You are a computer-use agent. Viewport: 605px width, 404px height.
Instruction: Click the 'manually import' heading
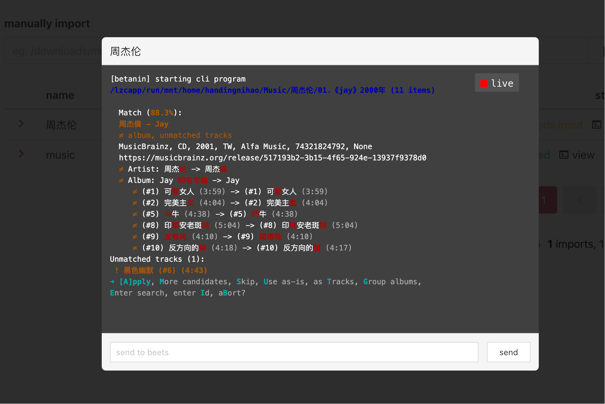pyautogui.click(x=47, y=24)
